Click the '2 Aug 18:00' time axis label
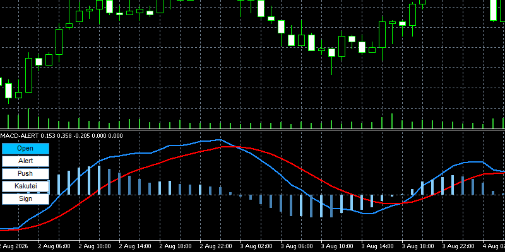The width and height of the screenshot is (505, 252). [x=175, y=246]
